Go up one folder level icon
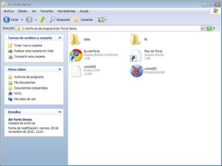The height and width of the screenshot is (166, 222). click(42, 20)
